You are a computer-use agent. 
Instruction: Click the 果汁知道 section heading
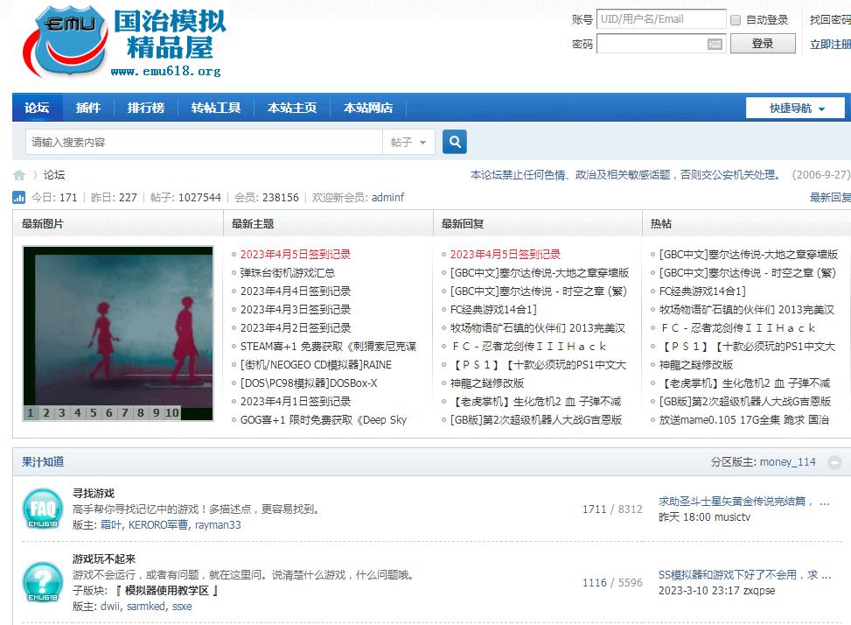click(43, 462)
